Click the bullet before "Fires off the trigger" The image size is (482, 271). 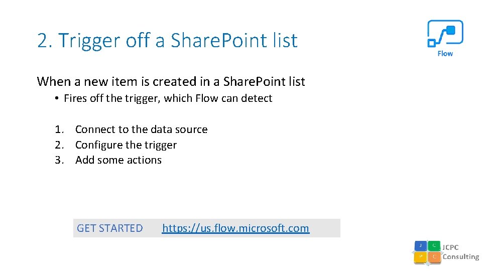pos(58,98)
